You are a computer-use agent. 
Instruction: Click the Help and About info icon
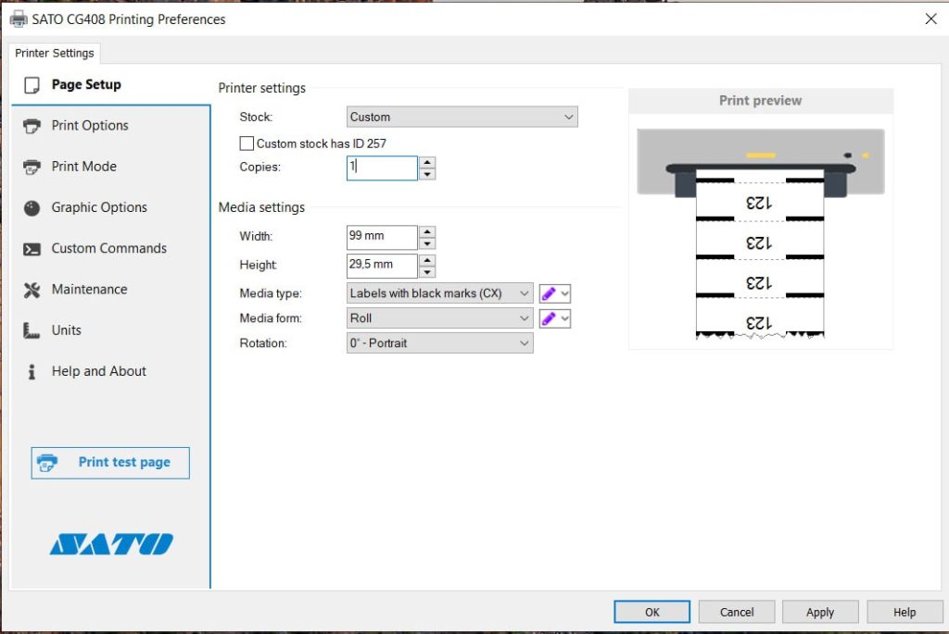coord(32,372)
